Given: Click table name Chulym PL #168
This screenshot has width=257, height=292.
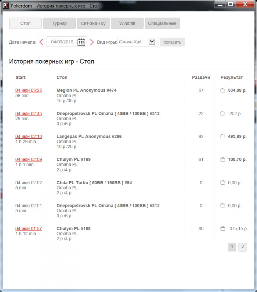Looking at the screenshot, I should click(x=74, y=228).
